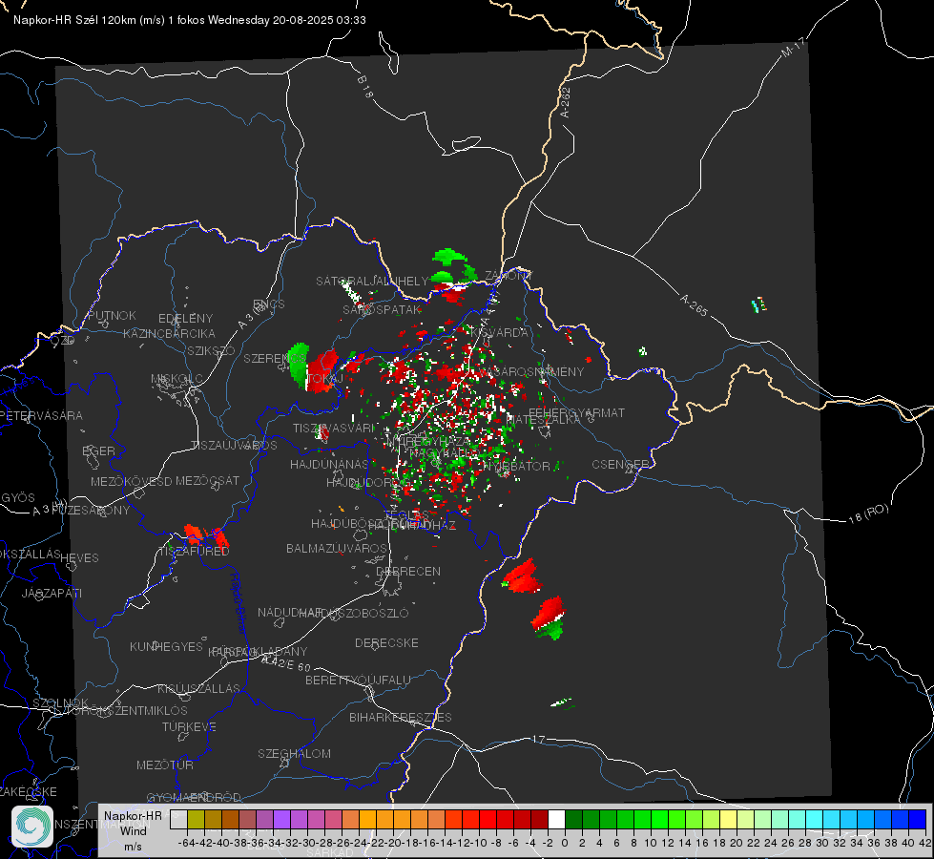Click the red-green radar echo at TOKAJ

(x=313, y=367)
